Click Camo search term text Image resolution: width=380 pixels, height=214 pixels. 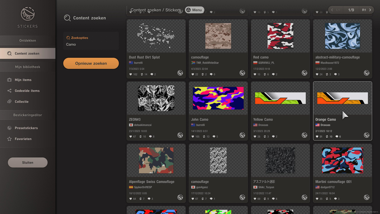click(x=71, y=44)
